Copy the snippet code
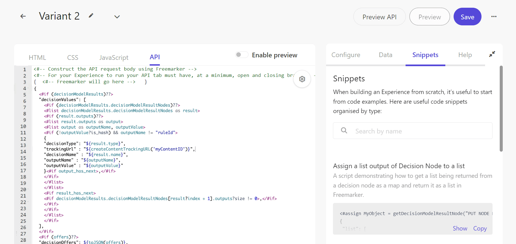The height and width of the screenshot is (244, 516). click(x=480, y=228)
